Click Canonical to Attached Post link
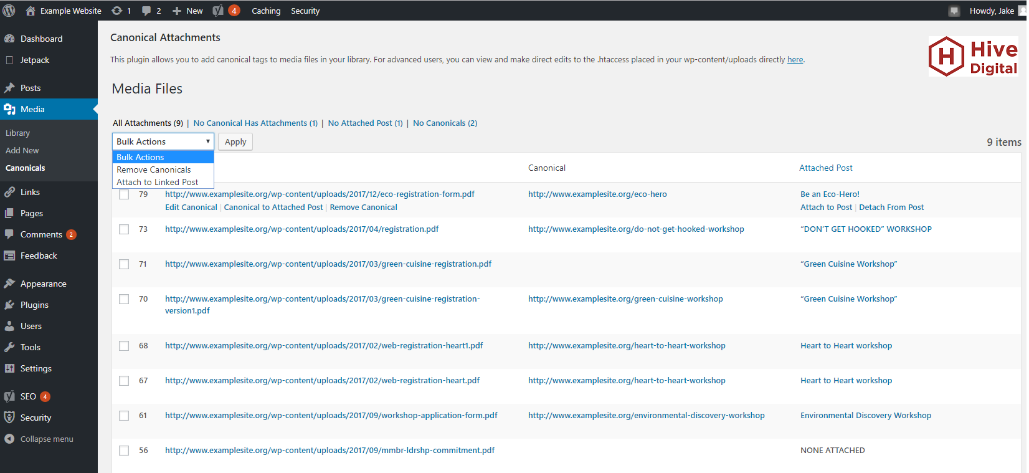This screenshot has height=473, width=1029. point(273,207)
